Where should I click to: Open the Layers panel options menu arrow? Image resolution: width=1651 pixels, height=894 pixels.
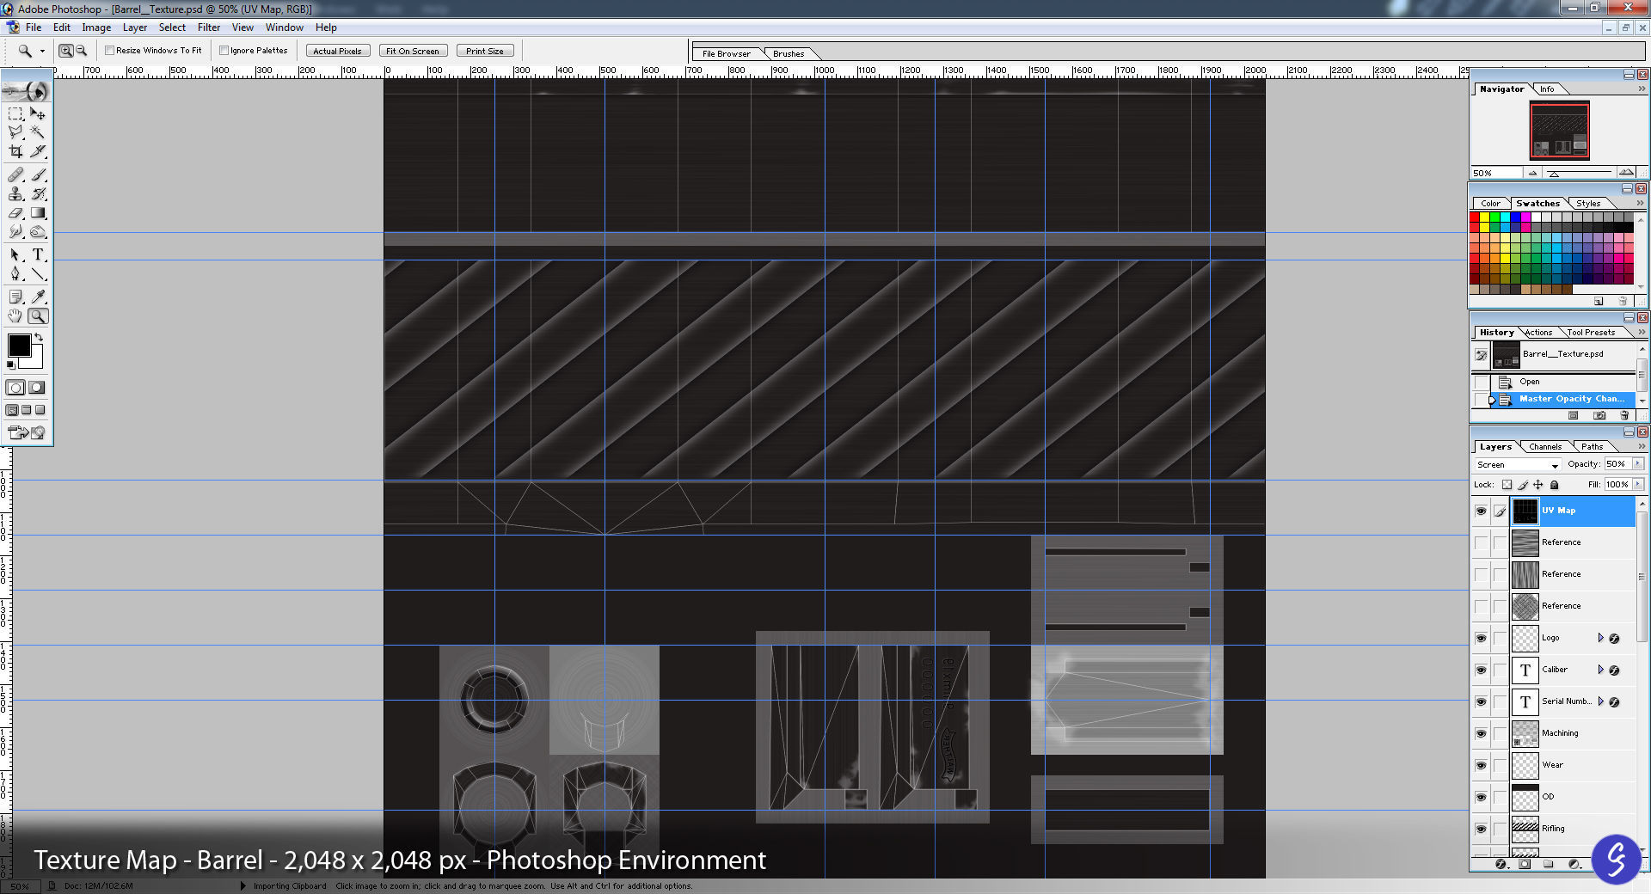[x=1641, y=446]
